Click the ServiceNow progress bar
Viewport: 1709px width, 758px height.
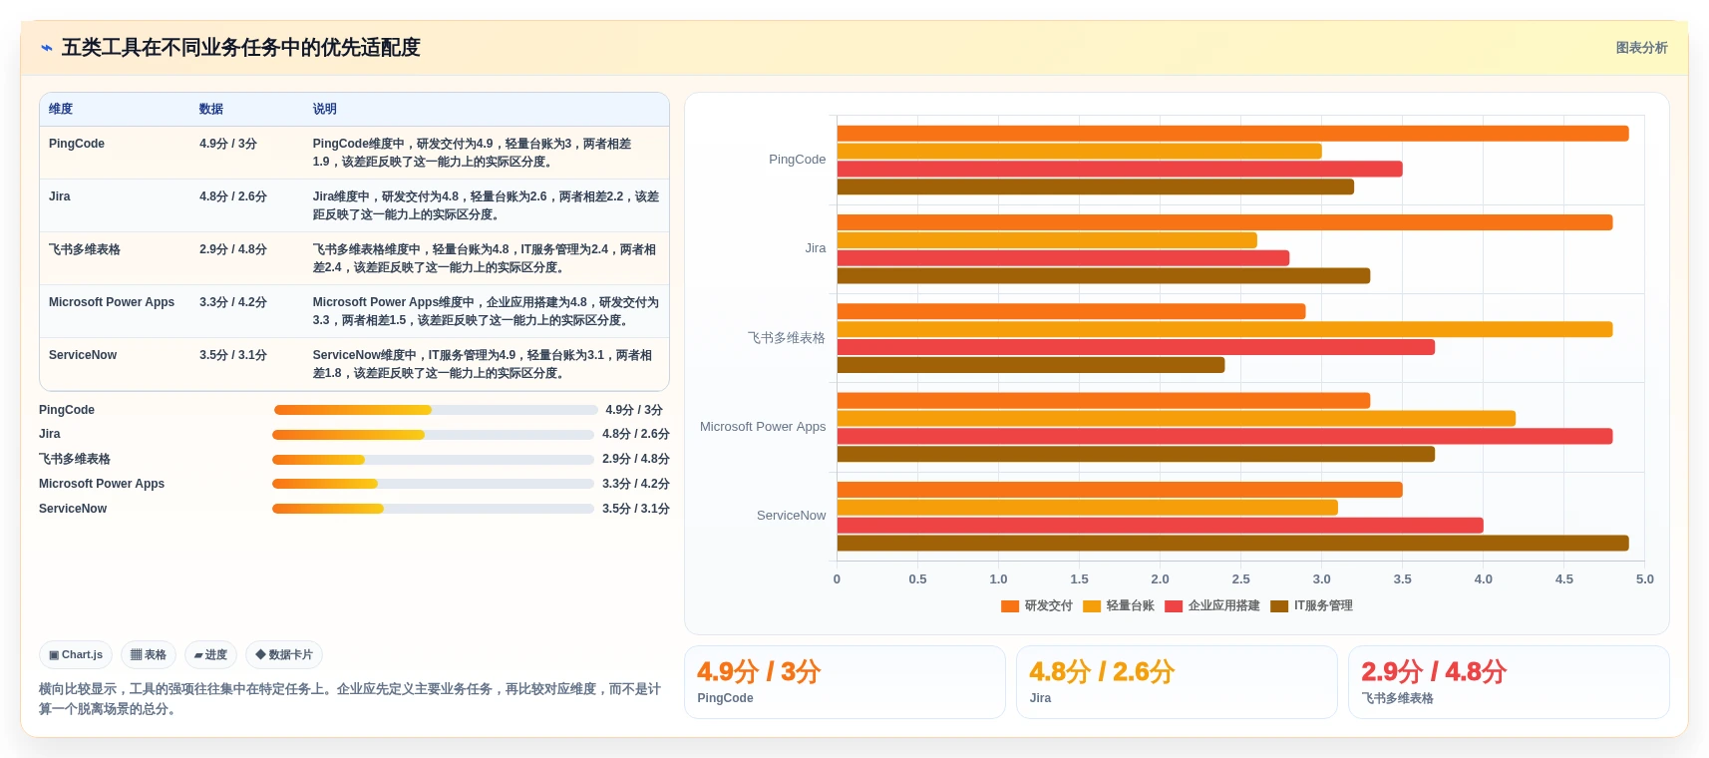(x=433, y=509)
